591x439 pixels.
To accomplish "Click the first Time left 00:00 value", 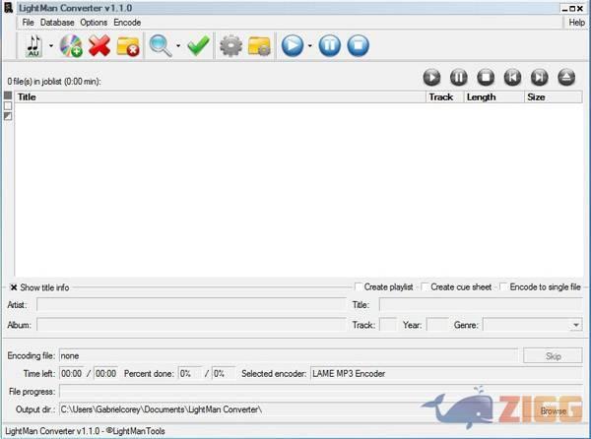I will (71, 373).
